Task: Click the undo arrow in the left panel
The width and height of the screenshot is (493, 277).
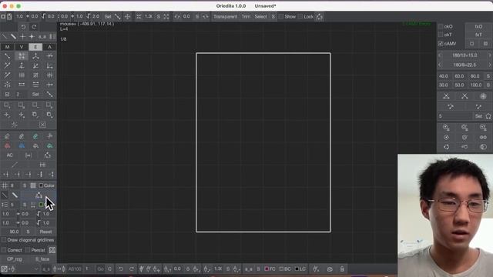Action: [x=23, y=27]
